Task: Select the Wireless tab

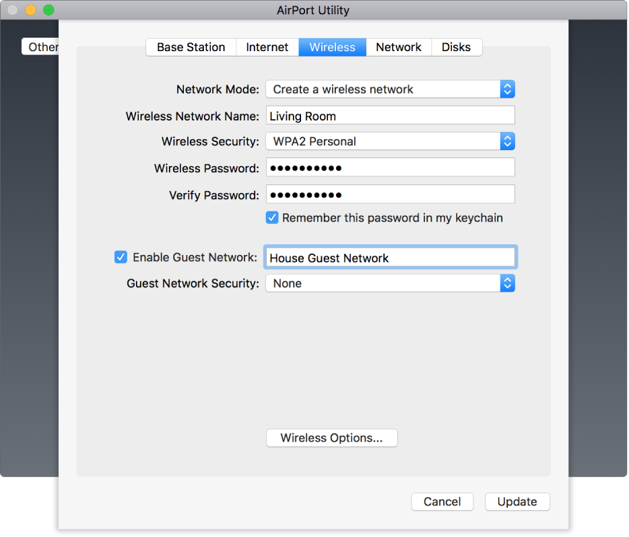Action: tap(332, 47)
